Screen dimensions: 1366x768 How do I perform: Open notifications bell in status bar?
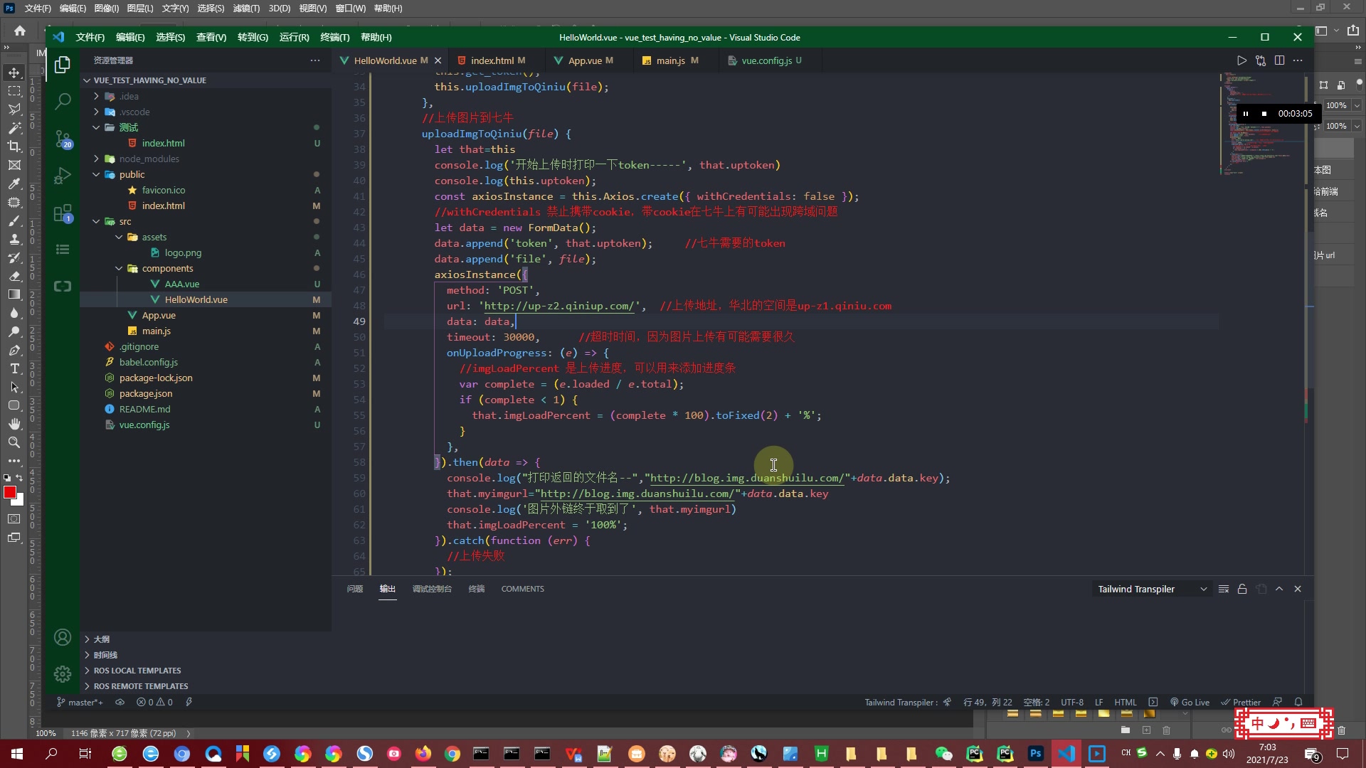click(1298, 702)
